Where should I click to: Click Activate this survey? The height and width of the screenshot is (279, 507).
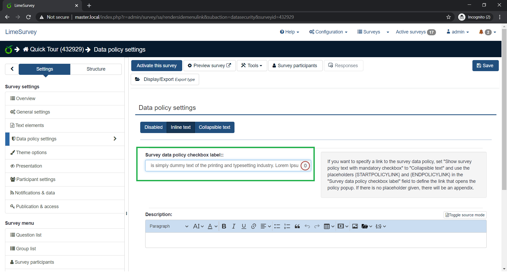tap(157, 66)
